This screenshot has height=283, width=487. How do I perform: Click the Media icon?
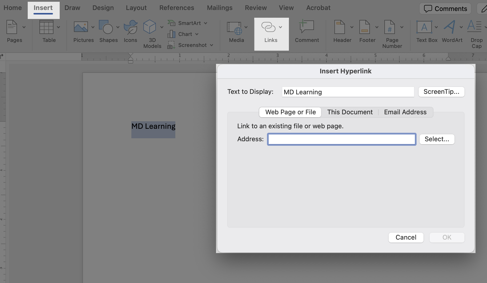coord(234,27)
